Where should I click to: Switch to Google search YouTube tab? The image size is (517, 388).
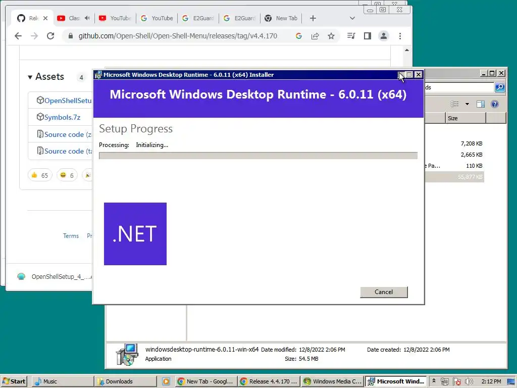tap(157, 18)
